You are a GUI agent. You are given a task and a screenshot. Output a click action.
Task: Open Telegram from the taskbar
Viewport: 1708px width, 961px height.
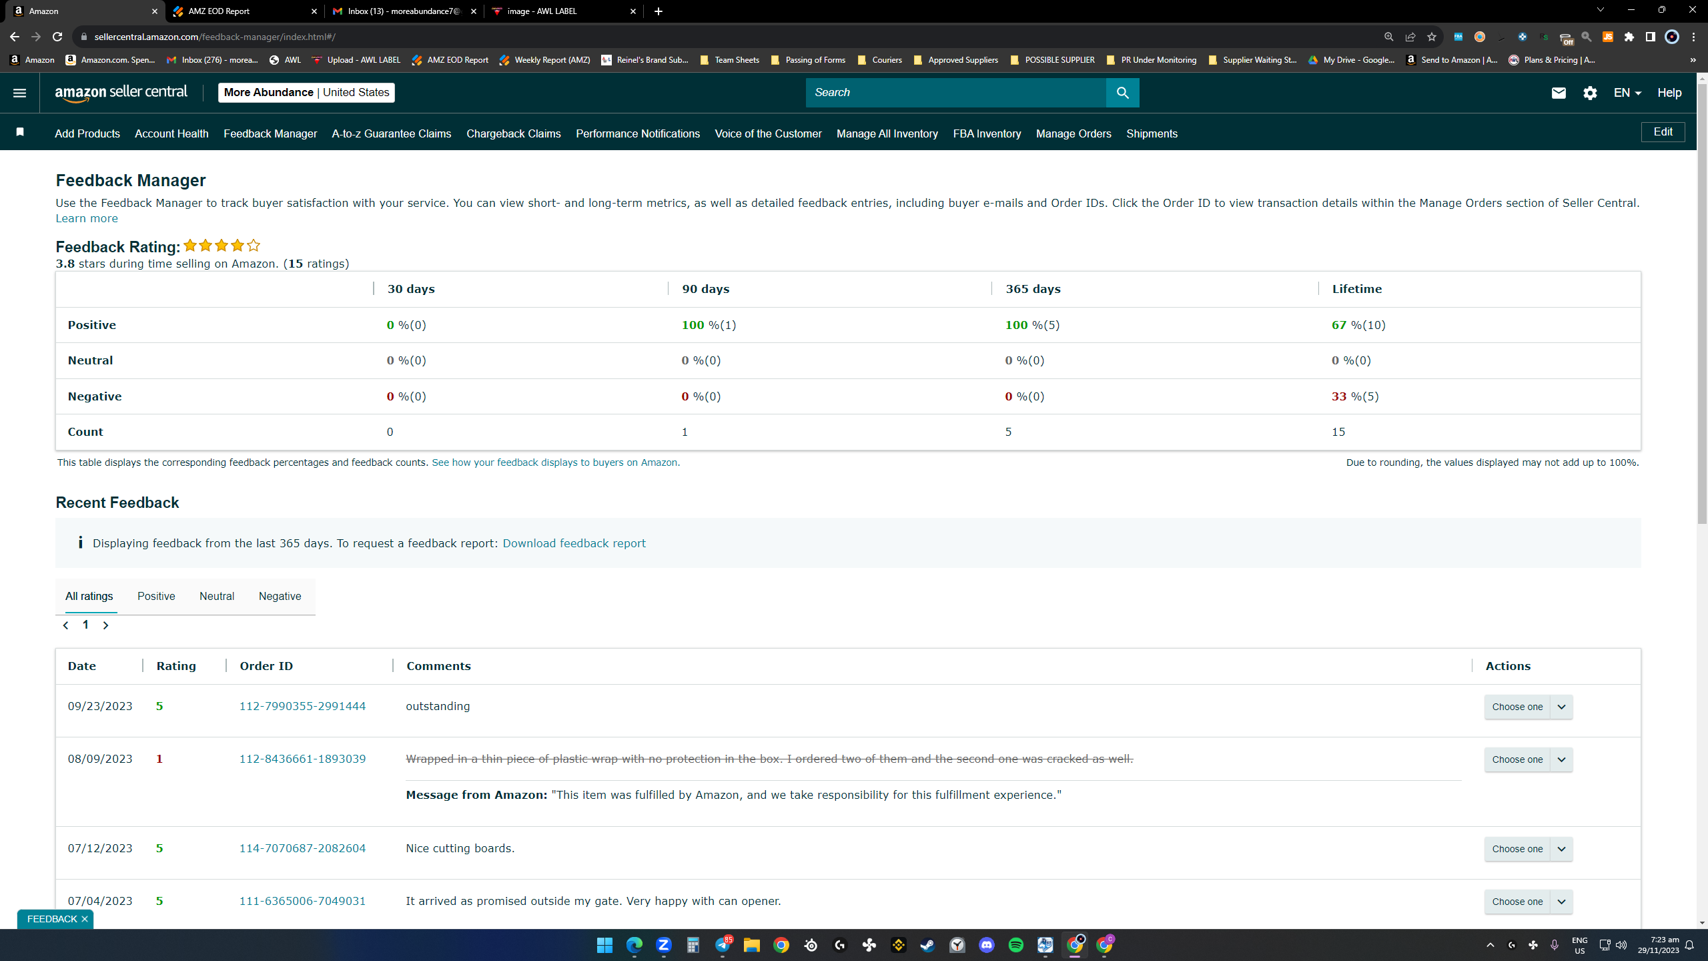coord(723,945)
